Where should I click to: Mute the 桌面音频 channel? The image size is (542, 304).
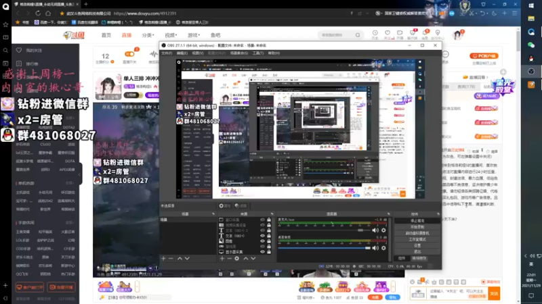click(x=375, y=248)
